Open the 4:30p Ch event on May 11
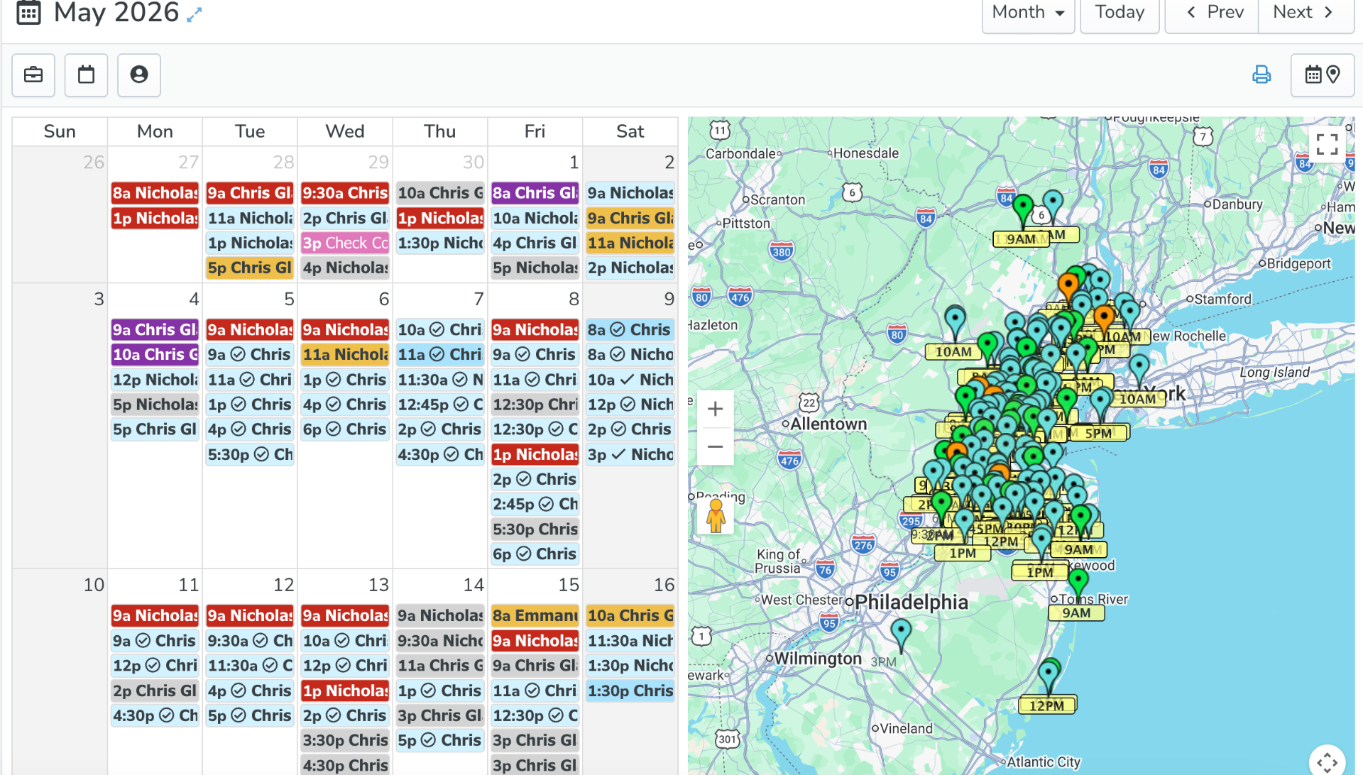The height and width of the screenshot is (775, 1363). [155, 716]
